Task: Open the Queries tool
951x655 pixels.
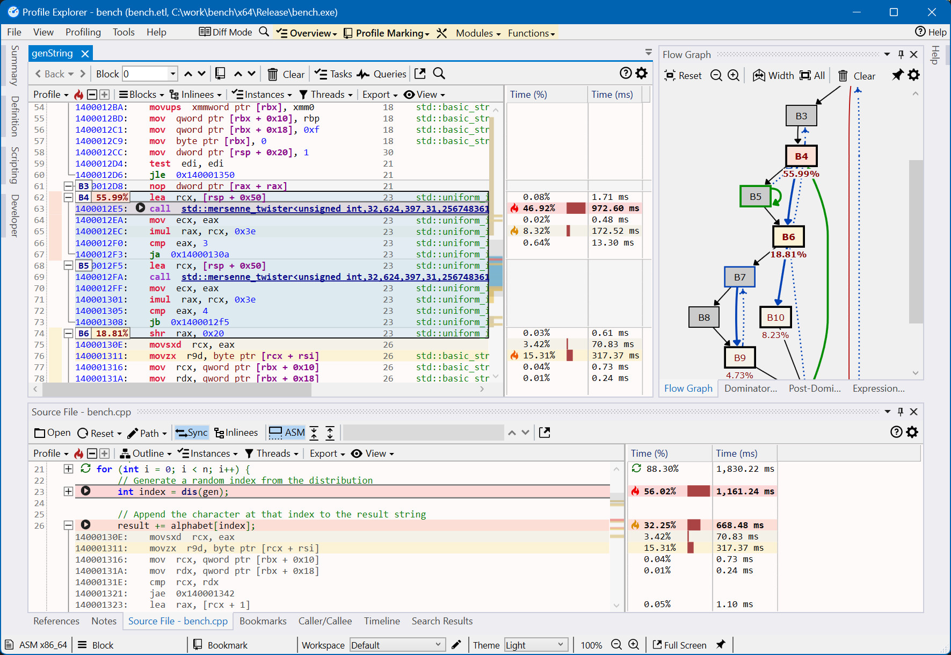Action: click(x=382, y=74)
